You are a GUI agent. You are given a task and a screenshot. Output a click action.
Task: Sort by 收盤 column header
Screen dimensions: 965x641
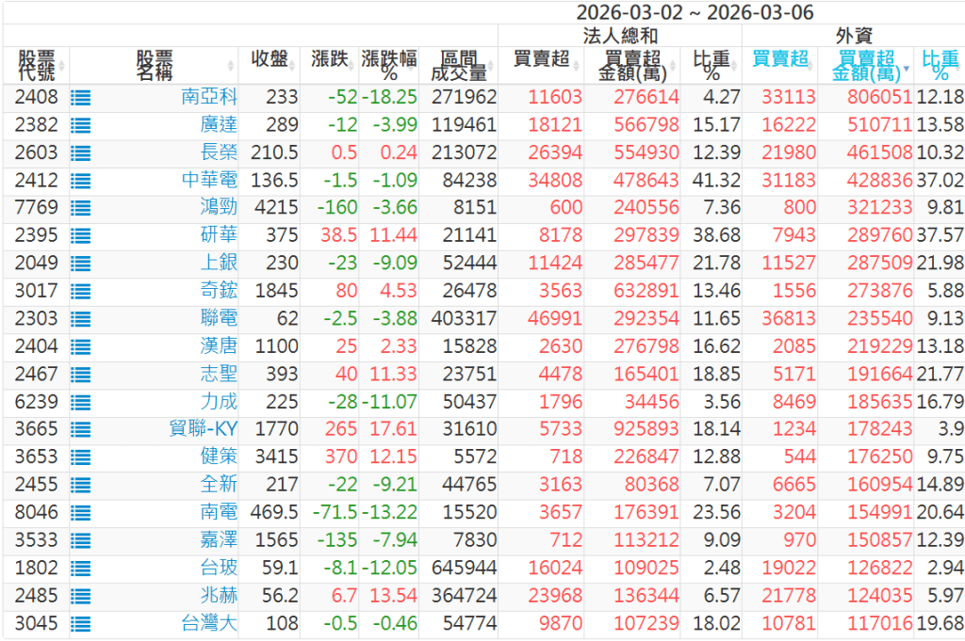(x=269, y=59)
